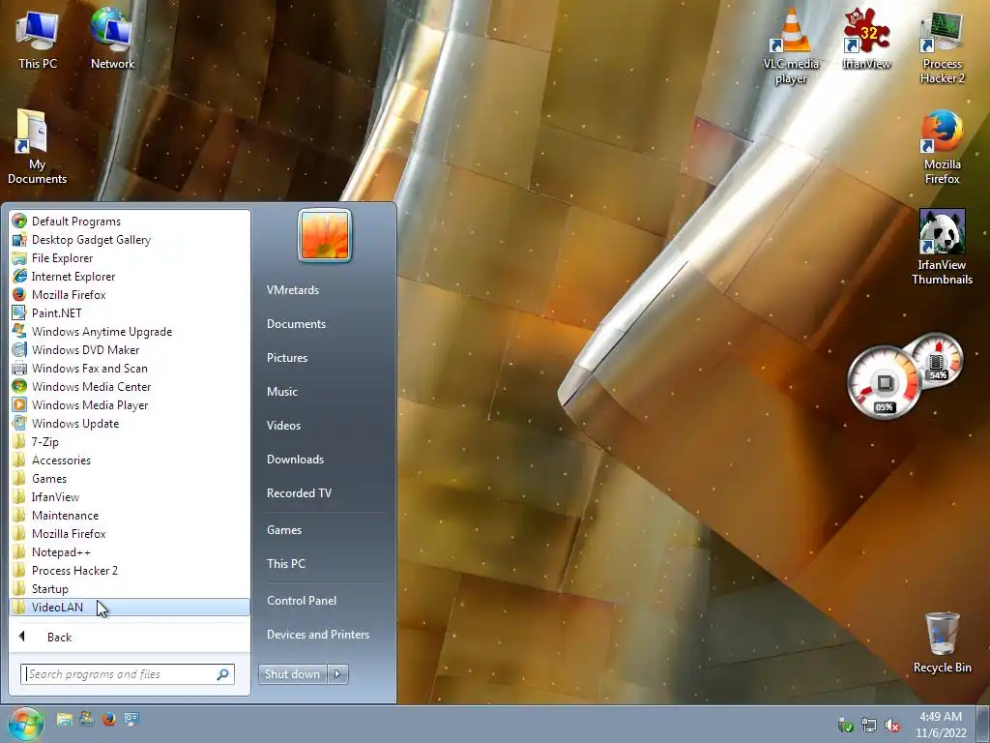Open Process Hacker 2 desktop shortcut

[942, 48]
